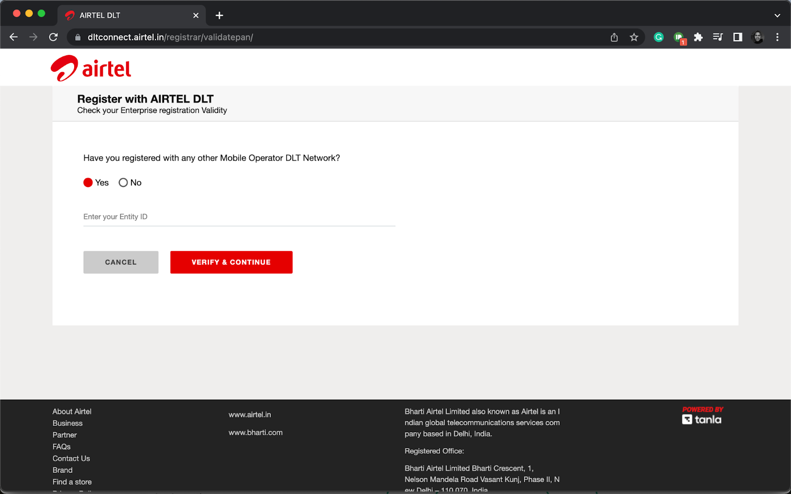791x494 pixels.
Task: Select the No radio button
Action: (x=123, y=183)
